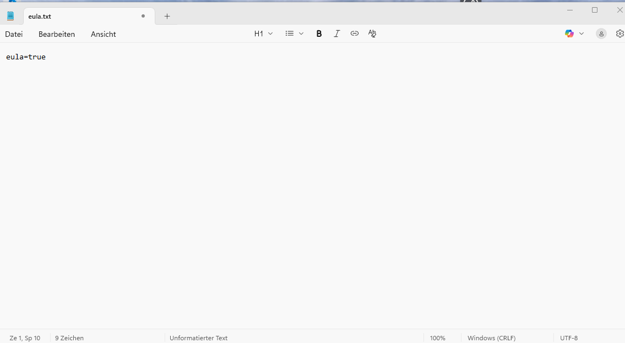Open Notepad settings with the gear icon
The height and width of the screenshot is (343, 625).
click(620, 34)
